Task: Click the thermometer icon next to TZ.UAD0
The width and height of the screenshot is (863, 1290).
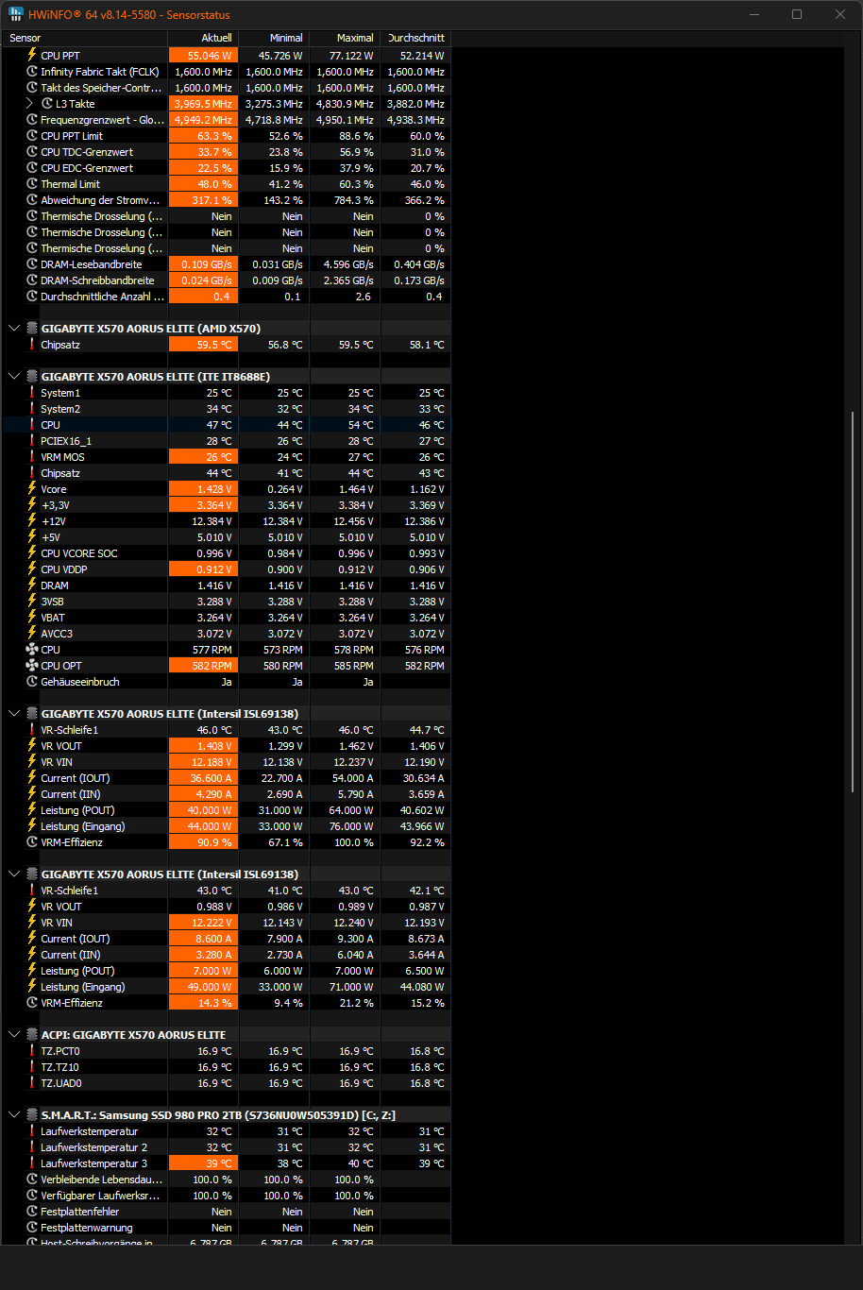Action: click(32, 1083)
